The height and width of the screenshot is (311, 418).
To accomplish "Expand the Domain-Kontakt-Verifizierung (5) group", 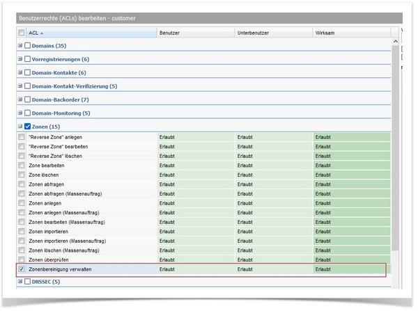I will 20,86.
